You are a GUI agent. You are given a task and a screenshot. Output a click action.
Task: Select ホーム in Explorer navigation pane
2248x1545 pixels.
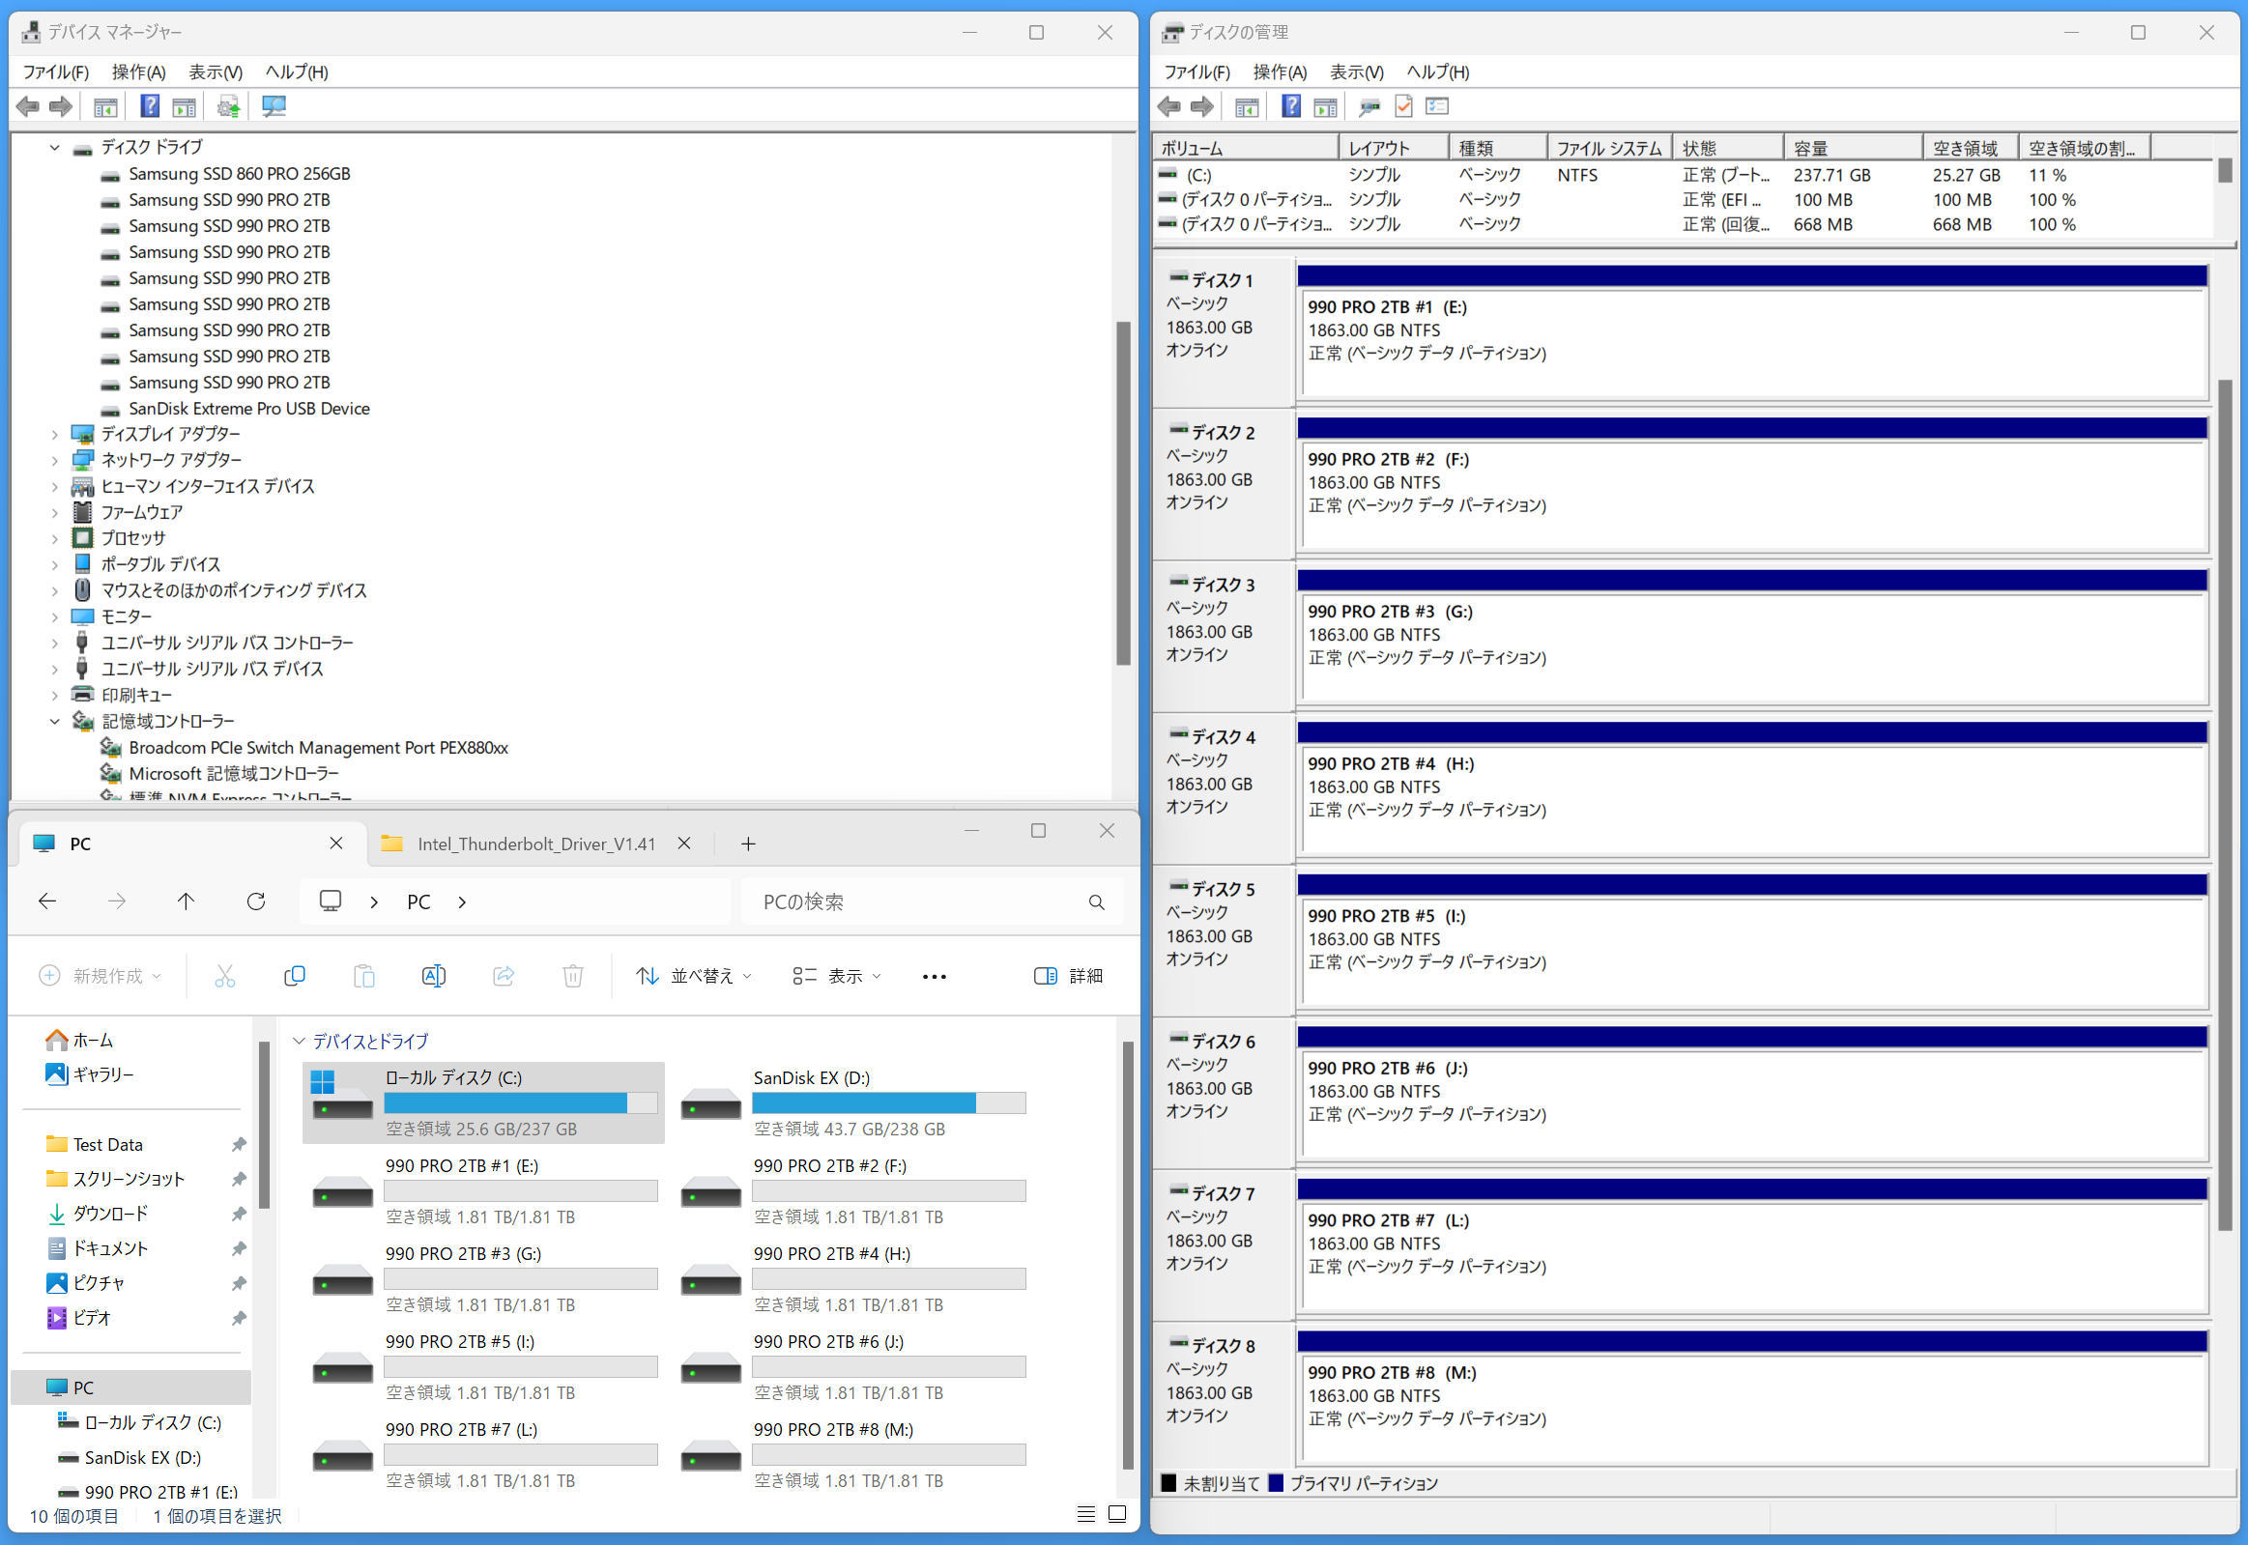pyautogui.click(x=79, y=1041)
